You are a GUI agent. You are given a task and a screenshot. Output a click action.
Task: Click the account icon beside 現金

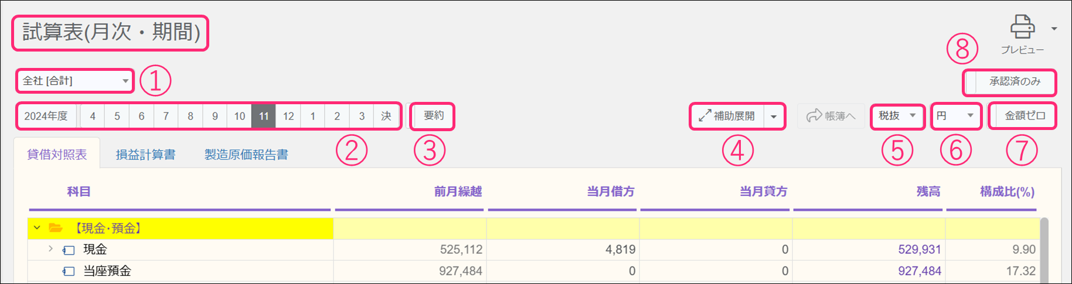pyautogui.click(x=69, y=250)
